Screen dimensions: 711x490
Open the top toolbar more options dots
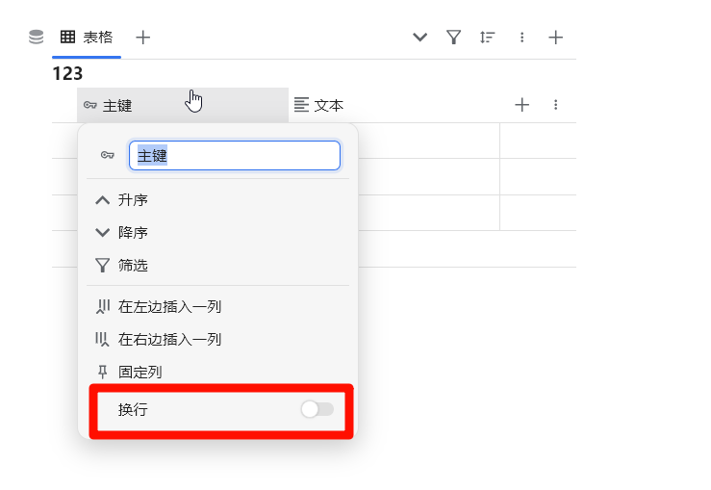[x=521, y=38]
